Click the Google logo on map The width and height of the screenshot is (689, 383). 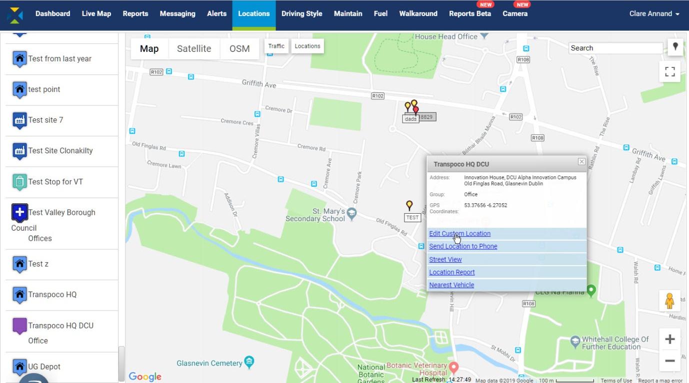145,377
